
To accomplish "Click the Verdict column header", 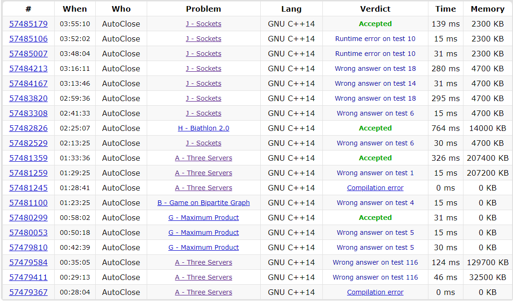I will point(375,9).
